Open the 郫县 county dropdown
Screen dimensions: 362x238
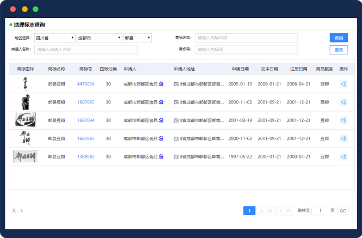click(x=138, y=38)
